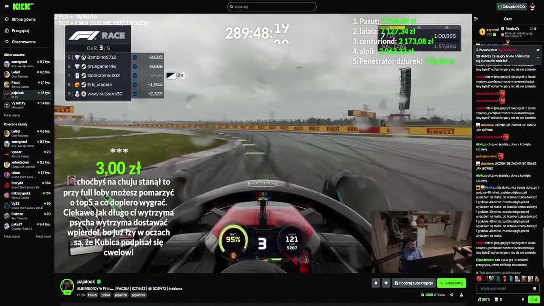This screenshot has width=544, height=306.
Task: Open the user avatar menu in the header
Action: [532, 7]
